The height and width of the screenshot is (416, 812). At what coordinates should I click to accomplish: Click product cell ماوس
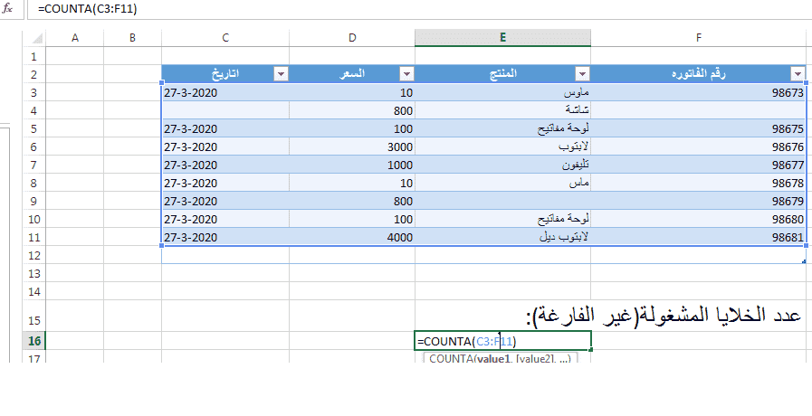tap(502, 93)
